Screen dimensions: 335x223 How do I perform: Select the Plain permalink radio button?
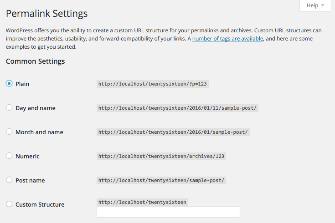(x=9, y=83)
